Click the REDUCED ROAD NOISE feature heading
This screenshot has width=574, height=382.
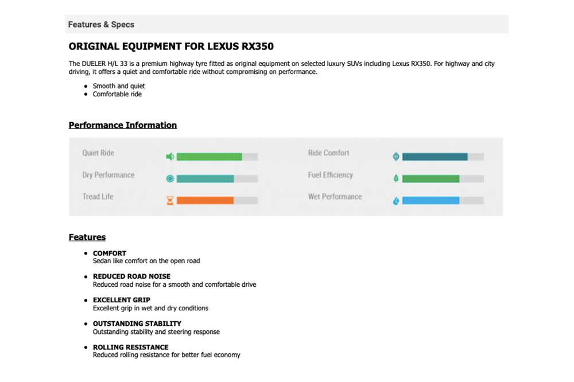pos(131,276)
